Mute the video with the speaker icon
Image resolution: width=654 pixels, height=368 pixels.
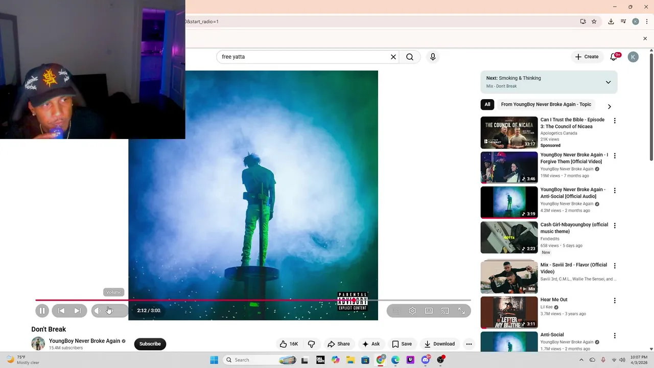coord(97,310)
